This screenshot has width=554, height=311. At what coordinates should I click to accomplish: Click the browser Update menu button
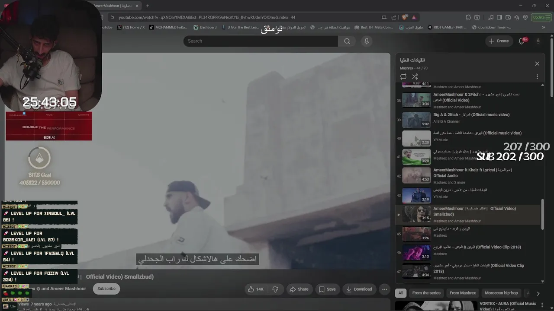pos(541,17)
